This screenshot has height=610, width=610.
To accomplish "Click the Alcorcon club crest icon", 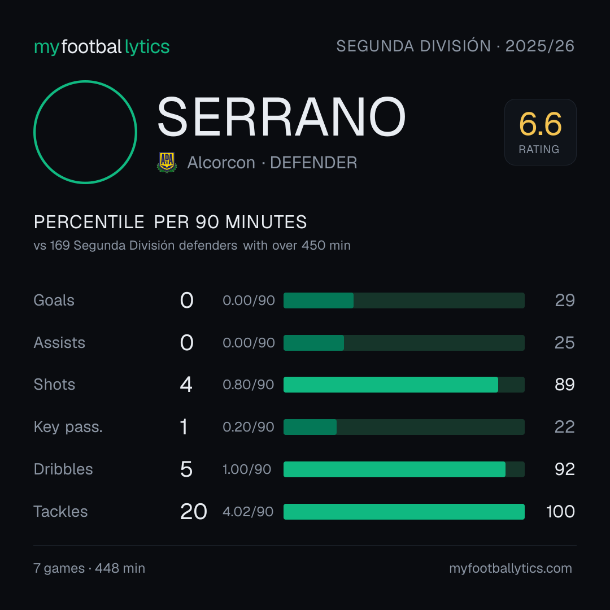I will point(167,162).
